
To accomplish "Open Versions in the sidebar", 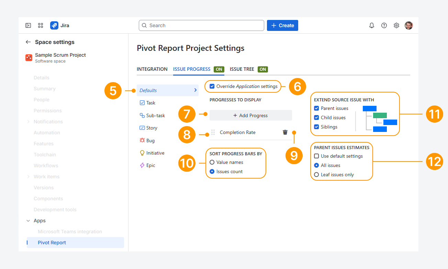I will point(44,188).
